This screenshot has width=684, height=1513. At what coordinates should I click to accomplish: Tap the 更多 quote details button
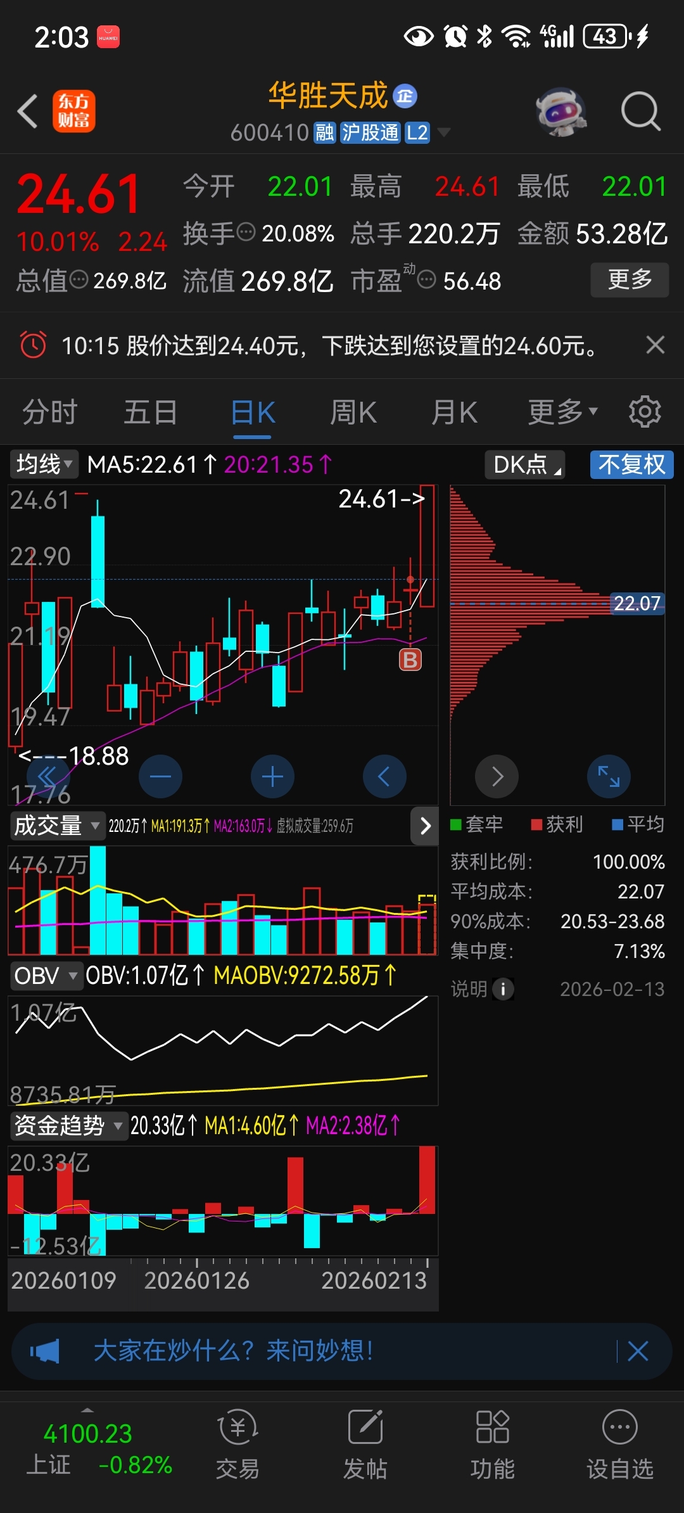pyautogui.click(x=630, y=279)
